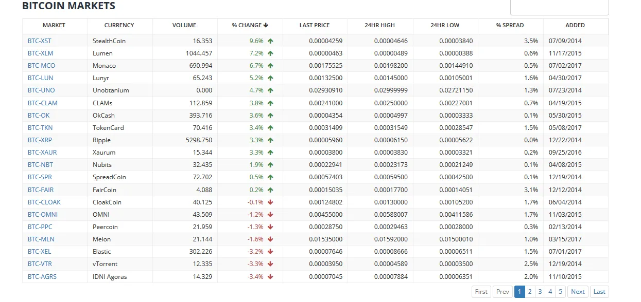Go to Next page of pagination

click(x=578, y=292)
